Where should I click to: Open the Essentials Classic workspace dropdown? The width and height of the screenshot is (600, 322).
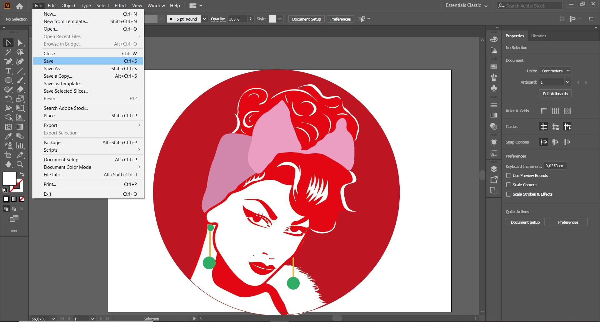[x=467, y=6]
